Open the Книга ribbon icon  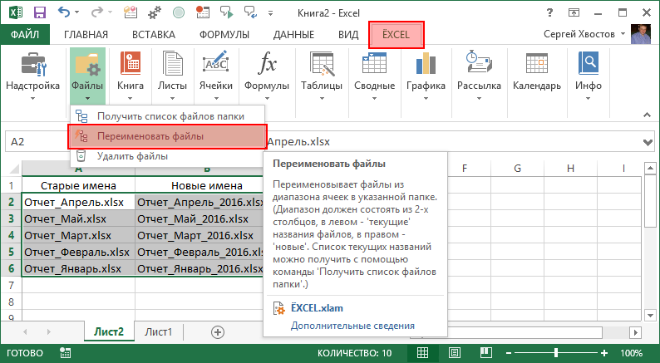131,64
